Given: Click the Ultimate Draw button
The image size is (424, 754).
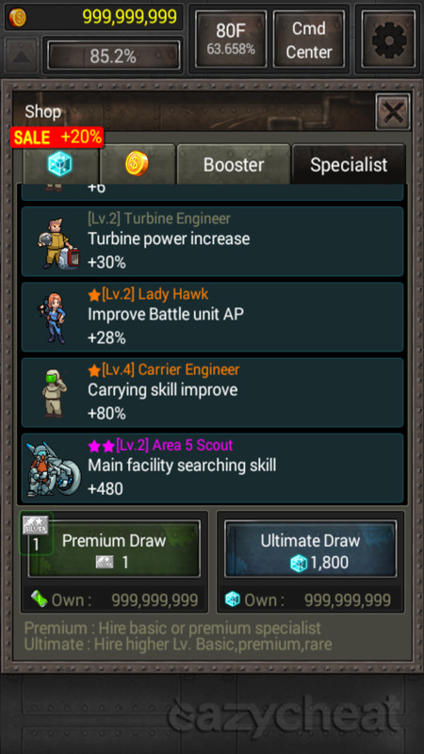Looking at the screenshot, I should pyautogui.click(x=310, y=549).
